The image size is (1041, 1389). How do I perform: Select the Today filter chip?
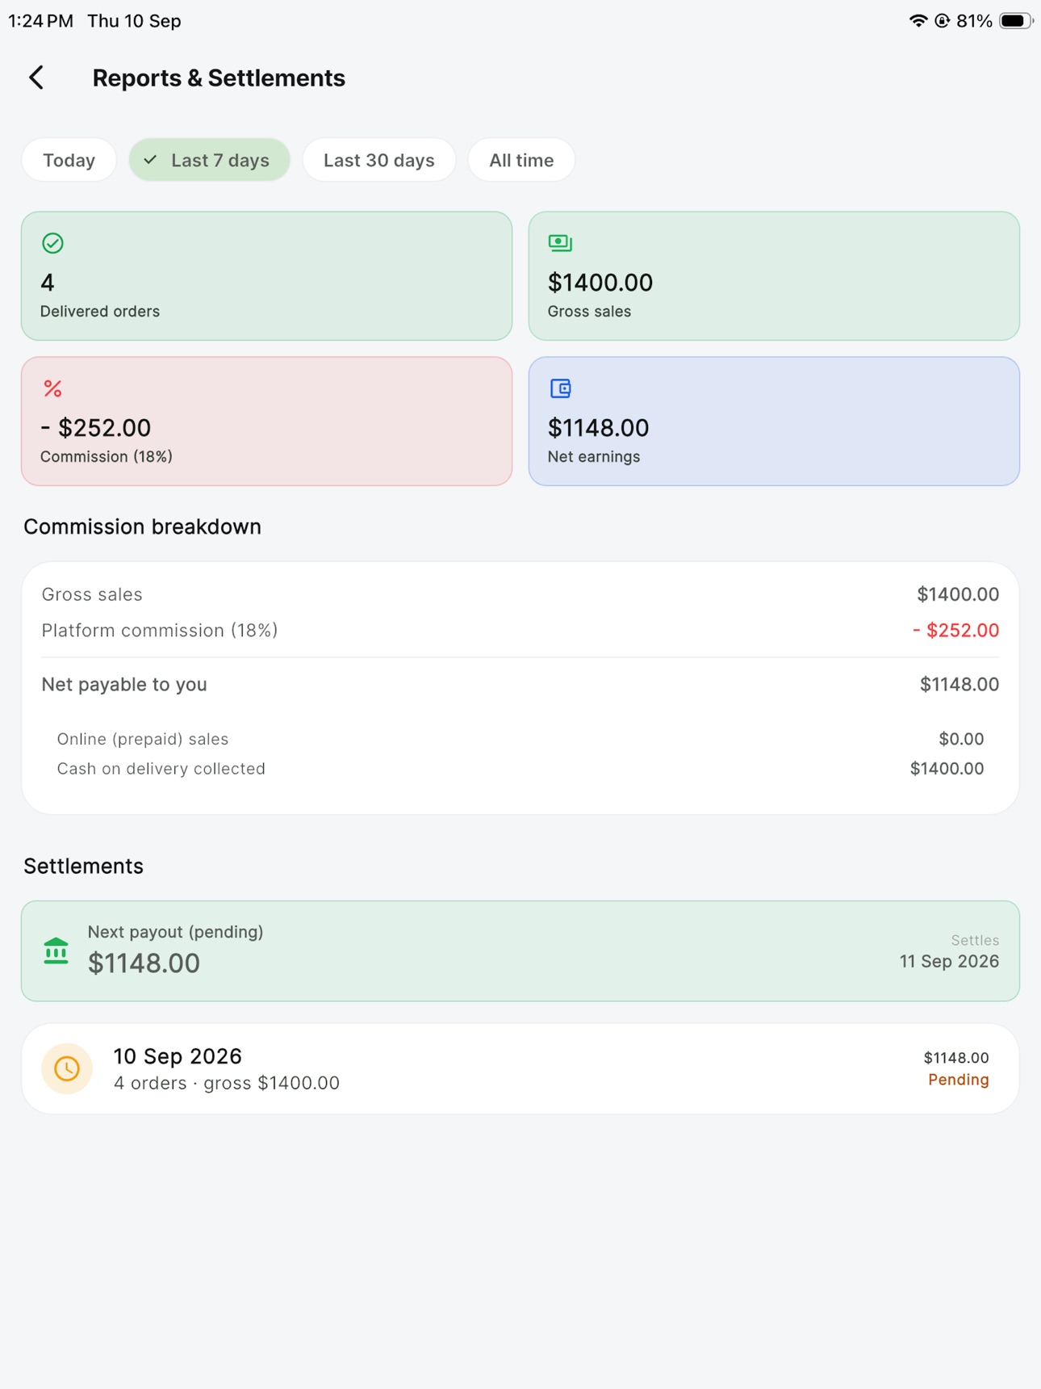pyautogui.click(x=69, y=160)
